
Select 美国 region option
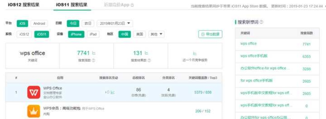pyautogui.click(x=140, y=34)
